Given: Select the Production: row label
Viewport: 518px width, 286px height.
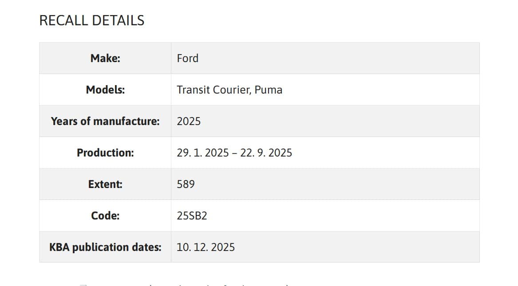Looking at the screenshot, I should [x=105, y=153].
